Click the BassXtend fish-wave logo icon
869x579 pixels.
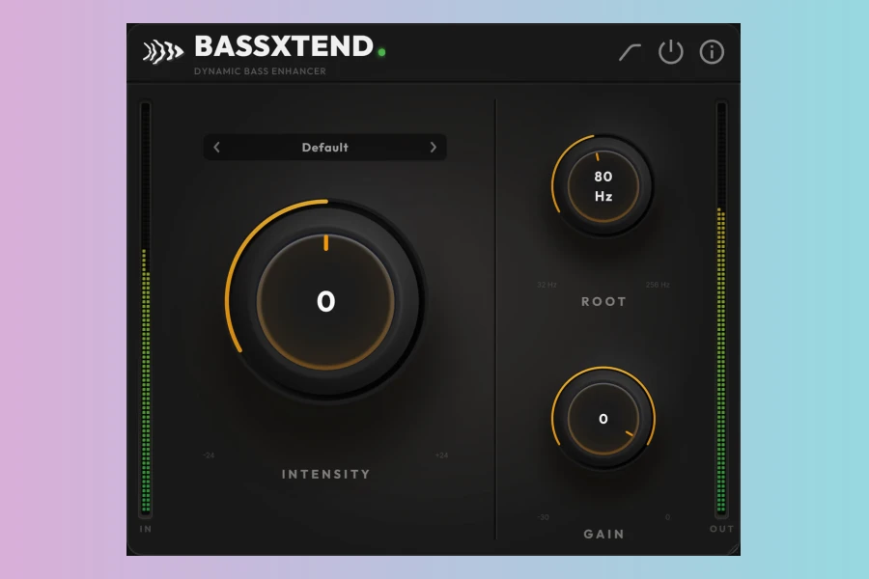coord(163,51)
